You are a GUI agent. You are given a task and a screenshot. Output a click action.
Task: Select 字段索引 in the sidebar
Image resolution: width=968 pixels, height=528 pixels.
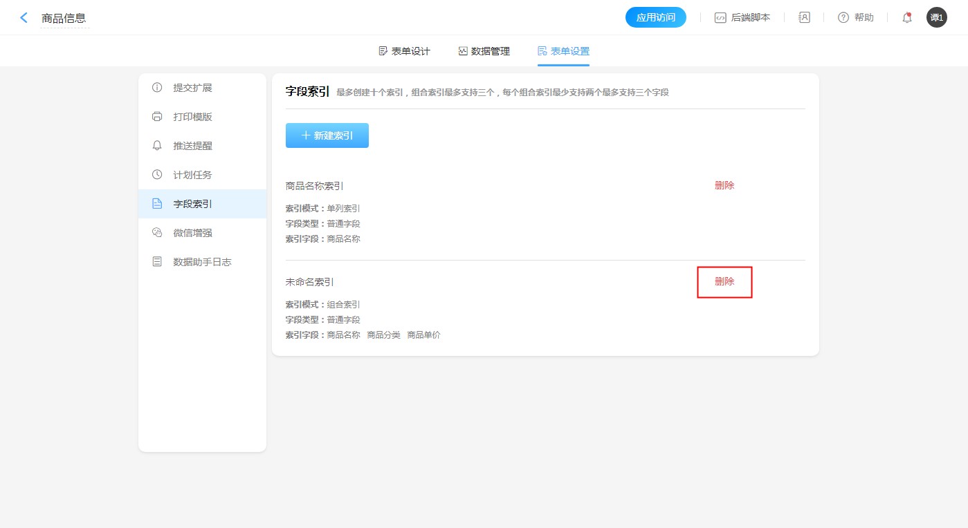[x=192, y=204]
